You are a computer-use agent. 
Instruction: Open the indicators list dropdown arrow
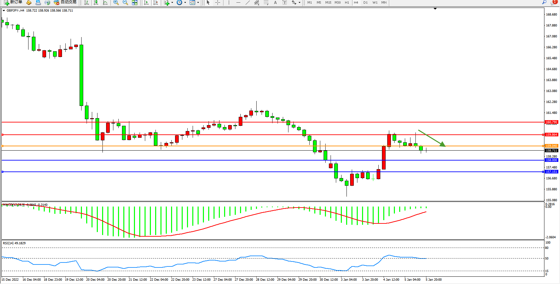click(x=172, y=3)
